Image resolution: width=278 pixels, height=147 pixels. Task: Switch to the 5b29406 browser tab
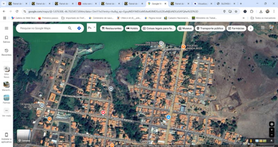click(x=226, y=4)
